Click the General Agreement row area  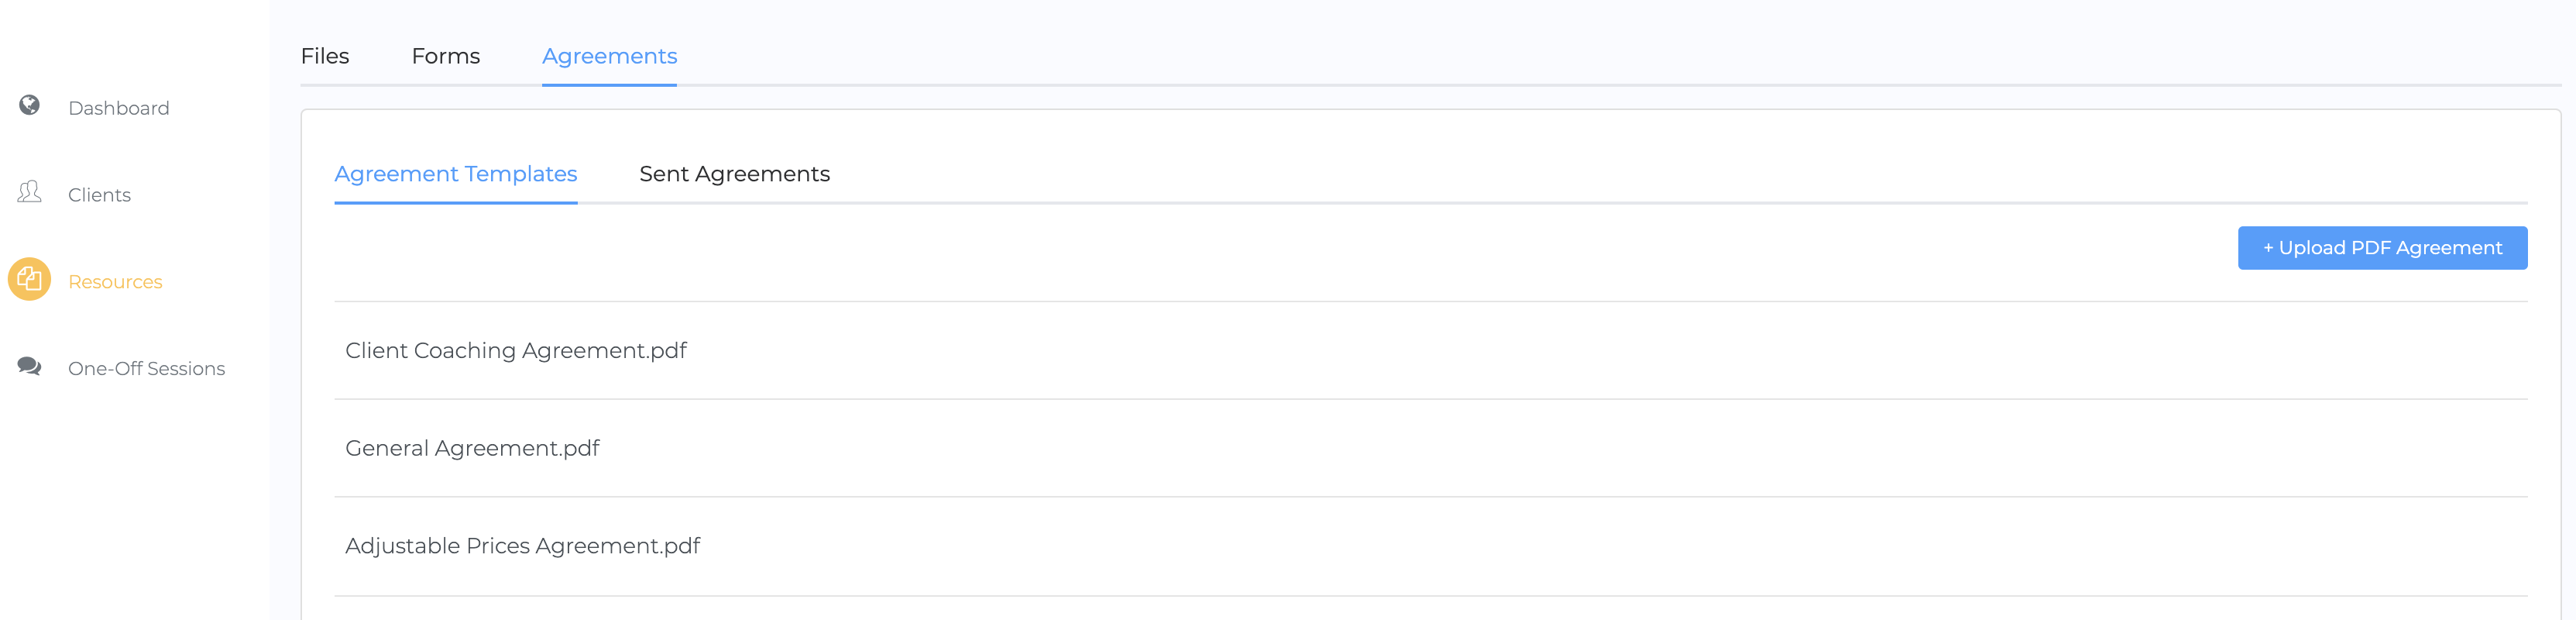point(1430,449)
